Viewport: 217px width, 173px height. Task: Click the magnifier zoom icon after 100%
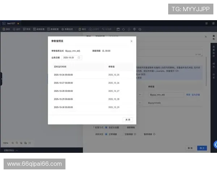[x=17, y=143]
